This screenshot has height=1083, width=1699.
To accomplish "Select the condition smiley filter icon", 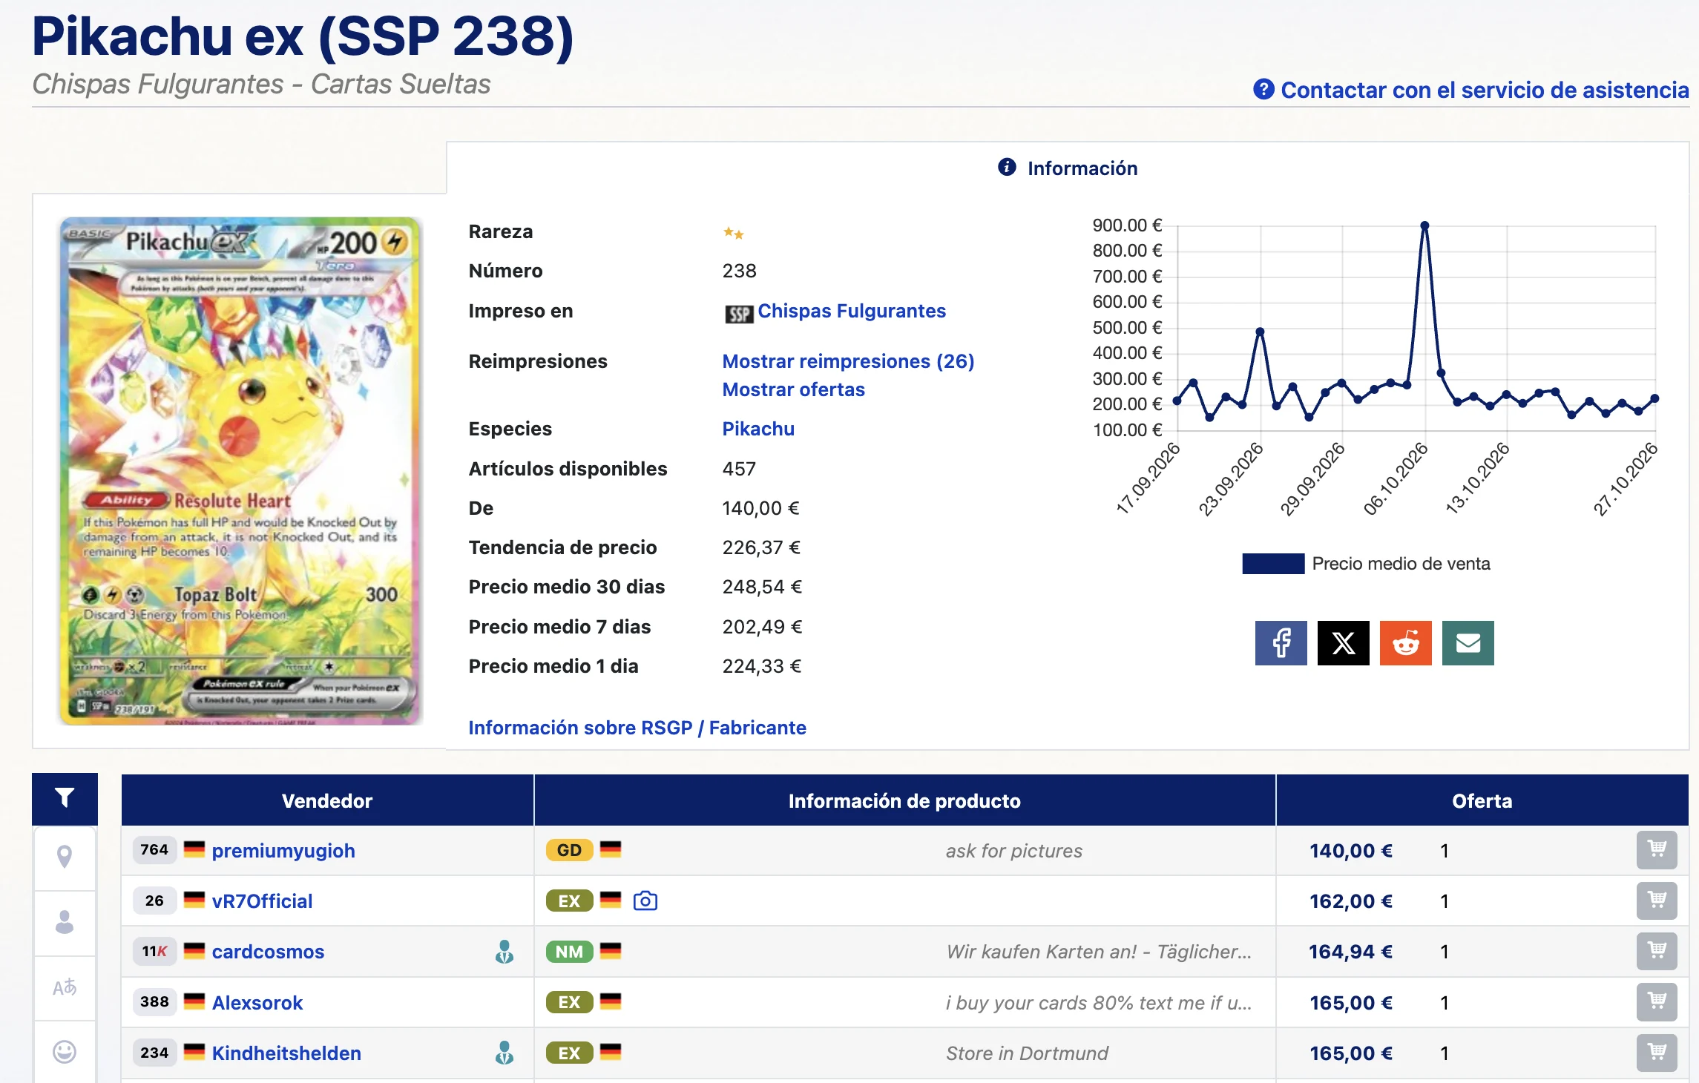I will tap(65, 1052).
